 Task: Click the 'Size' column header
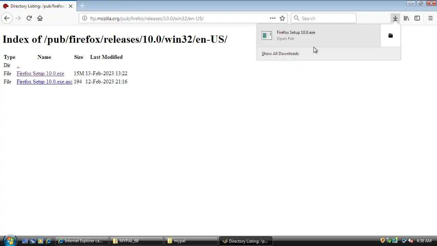coord(79,57)
